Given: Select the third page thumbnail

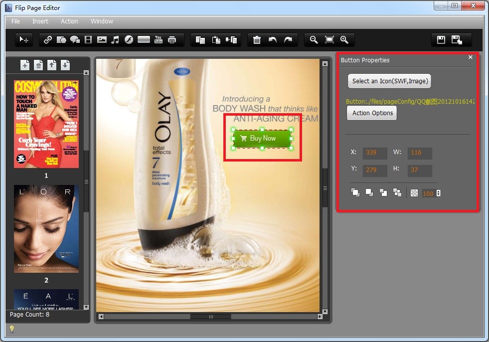Looking at the screenshot, I should [x=46, y=299].
